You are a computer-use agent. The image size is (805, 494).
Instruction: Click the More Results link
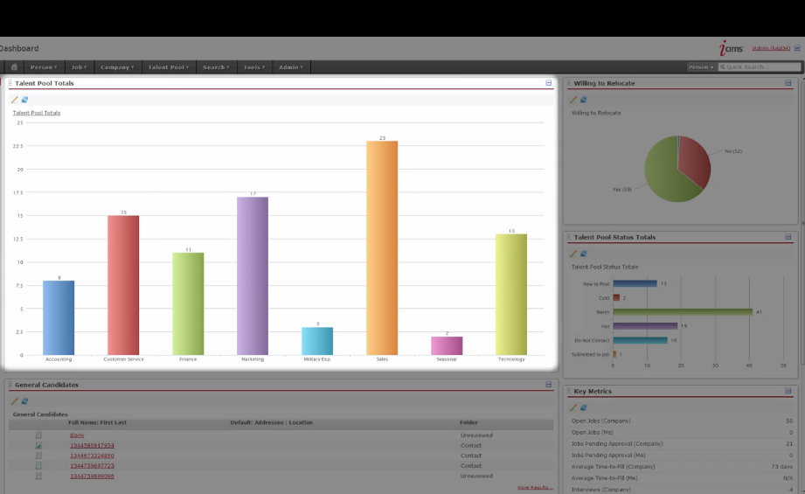pyautogui.click(x=534, y=487)
